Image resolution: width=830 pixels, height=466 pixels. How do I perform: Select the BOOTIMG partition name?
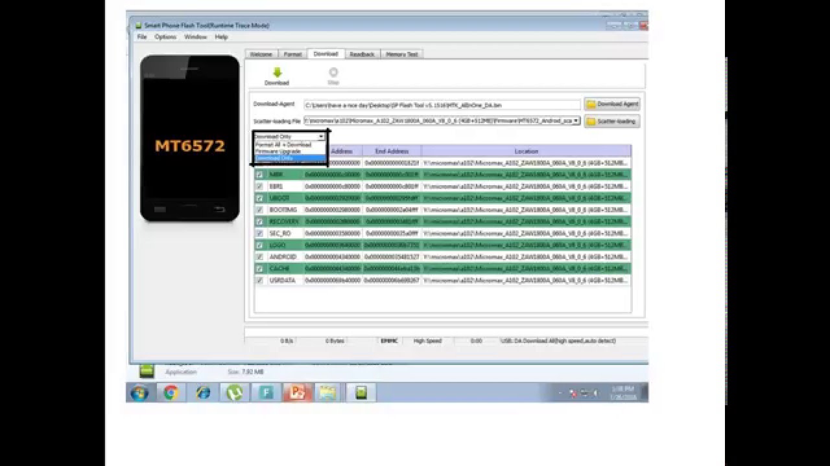(x=283, y=210)
